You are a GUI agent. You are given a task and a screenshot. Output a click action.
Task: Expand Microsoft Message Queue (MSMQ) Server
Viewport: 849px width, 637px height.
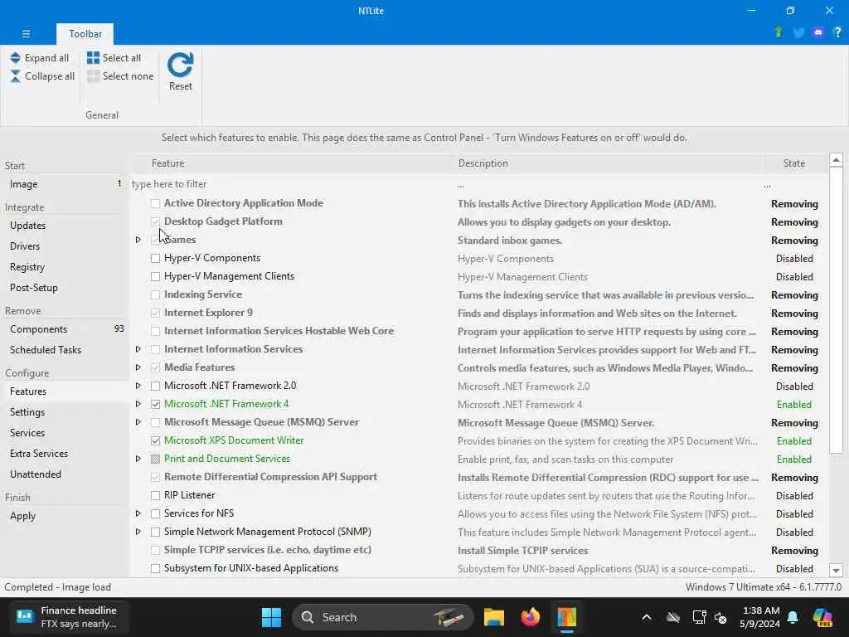(138, 422)
